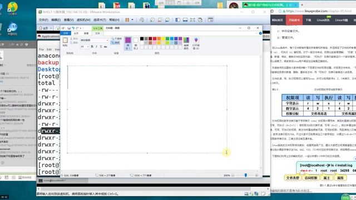Open VMware Help menu (帮助)

(x=115, y=20)
